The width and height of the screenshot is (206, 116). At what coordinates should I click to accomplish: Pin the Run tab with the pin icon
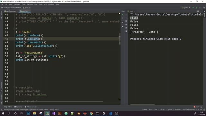pos(123,27)
